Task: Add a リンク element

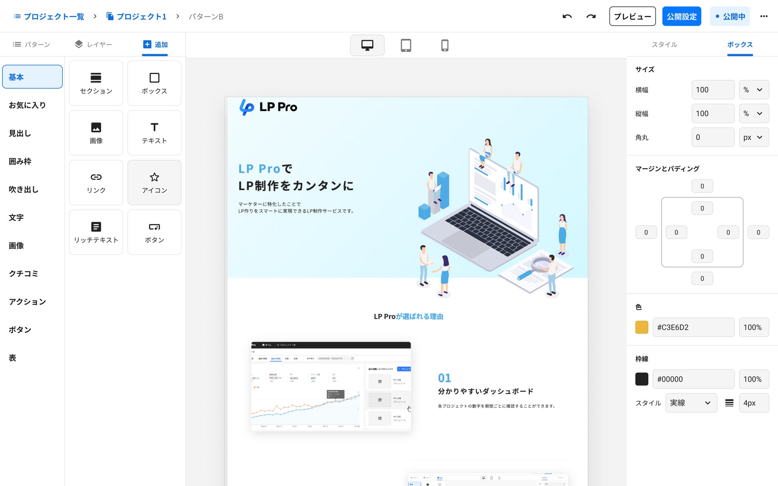Action: click(96, 183)
